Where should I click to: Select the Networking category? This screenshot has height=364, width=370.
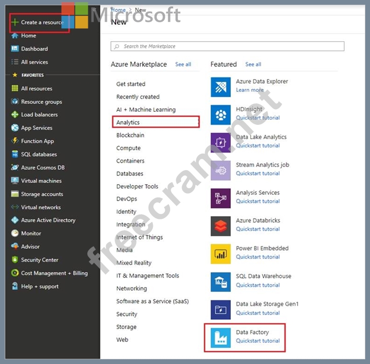coord(131,288)
